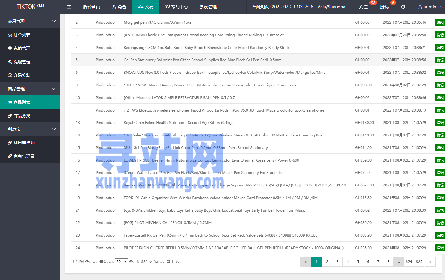Open 商品分类 product categories
Viewport: 445px width, 280px height.
(30, 116)
